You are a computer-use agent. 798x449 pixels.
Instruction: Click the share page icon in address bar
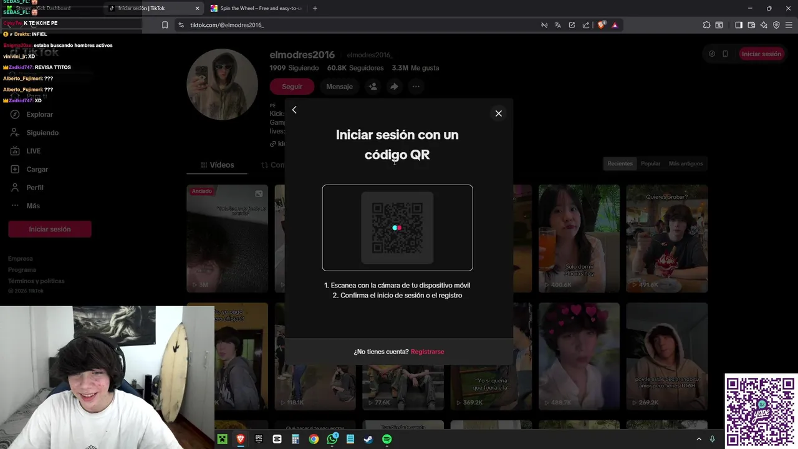[x=586, y=25]
